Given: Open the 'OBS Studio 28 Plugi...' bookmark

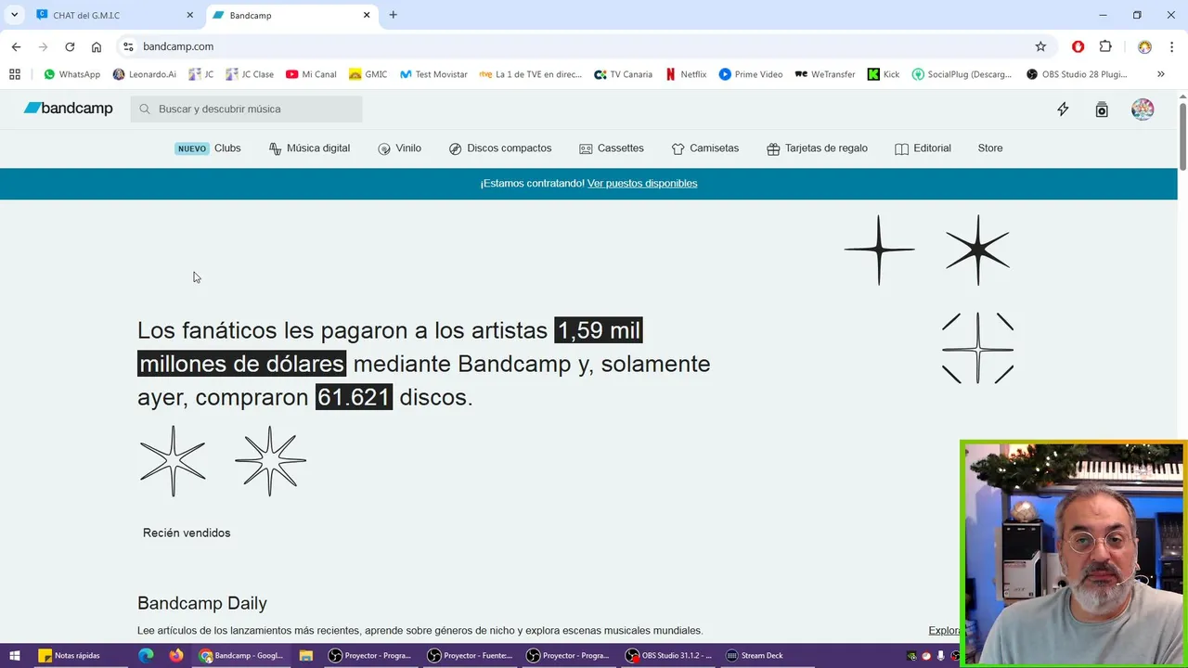Looking at the screenshot, I should click(x=1077, y=74).
